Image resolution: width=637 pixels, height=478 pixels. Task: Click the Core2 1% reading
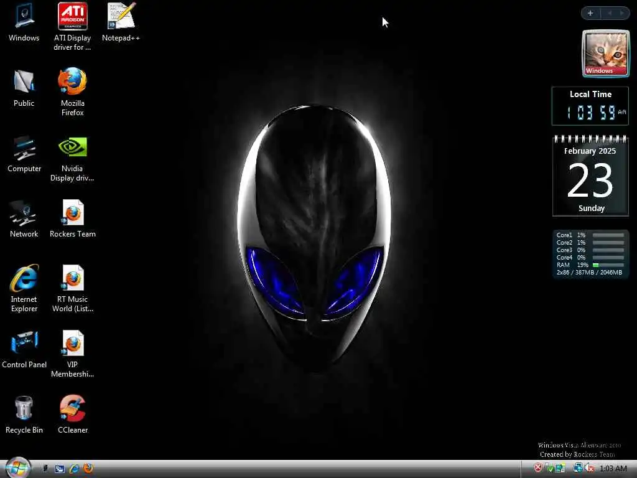(x=582, y=242)
